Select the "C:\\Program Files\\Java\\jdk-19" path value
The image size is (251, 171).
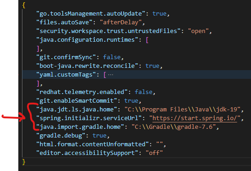coord(182,110)
